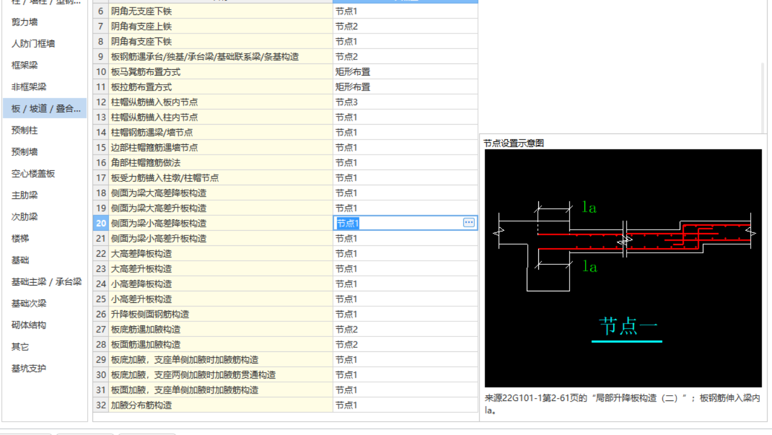Image resolution: width=772 pixels, height=435 pixels.
Task: Select row 阴角有支座上铁
Action: pyautogui.click(x=221, y=27)
